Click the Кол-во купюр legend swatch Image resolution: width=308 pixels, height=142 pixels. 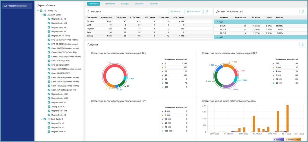pyautogui.click(x=287, y=139)
